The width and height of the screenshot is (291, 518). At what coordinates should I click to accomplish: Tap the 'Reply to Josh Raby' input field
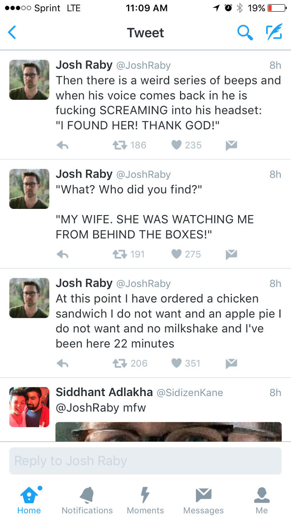click(x=145, y=461)
